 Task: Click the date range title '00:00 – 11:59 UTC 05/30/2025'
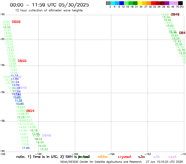[x=49, y=5]
